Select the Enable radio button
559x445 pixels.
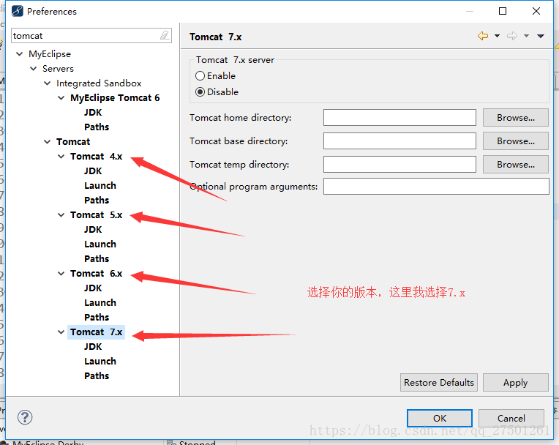tap(200, 75)
